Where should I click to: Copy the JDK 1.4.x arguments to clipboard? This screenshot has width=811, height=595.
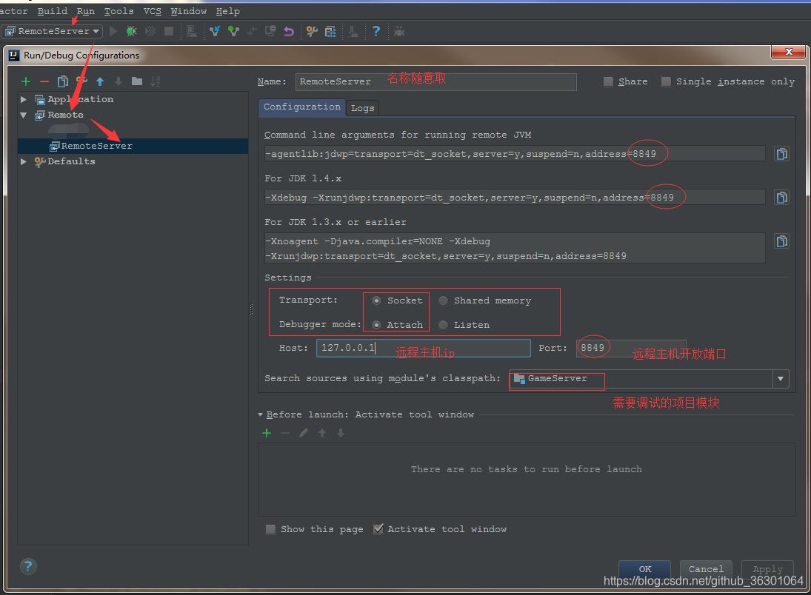pyautogui.click(x=781, y=197)
